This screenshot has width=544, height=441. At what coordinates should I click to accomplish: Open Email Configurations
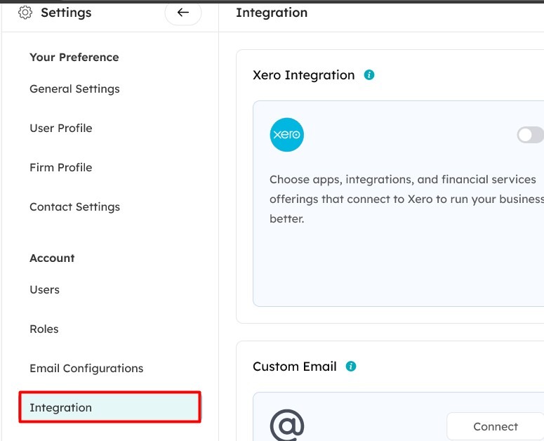(86, 368)
